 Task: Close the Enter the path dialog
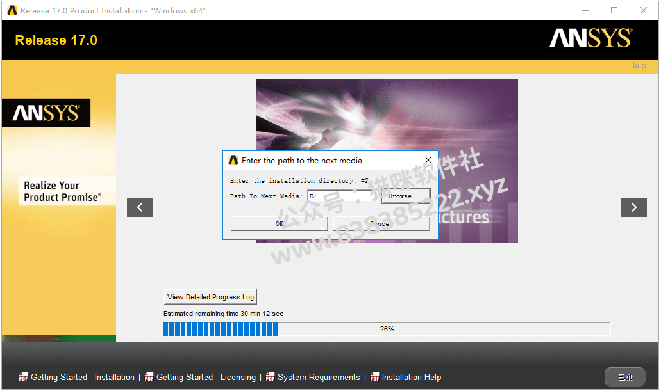[x=428, y=160]
